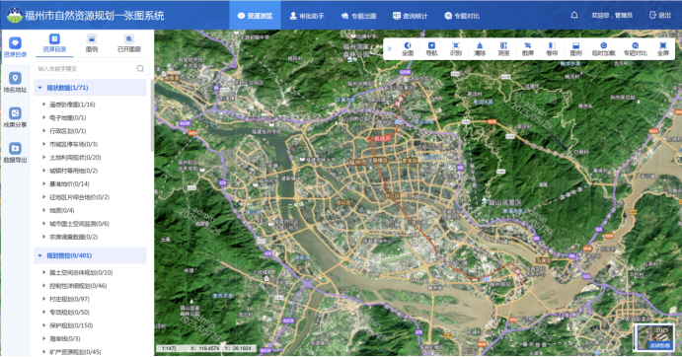Image resolution: width=682 pixels, height=357 pixels.
Task: Click the 全屏 fullscreen icon
Action: [663, 48]
